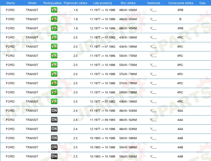Click the Moc silnika column header
Image resolution: width=211 pixels, height=161 pixels.
(x=128, y=3)
